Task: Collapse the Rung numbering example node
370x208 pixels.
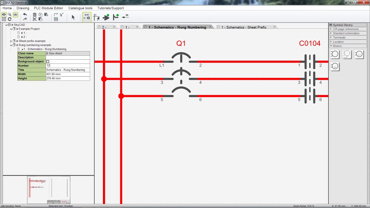Action: [x=11, y=45]
